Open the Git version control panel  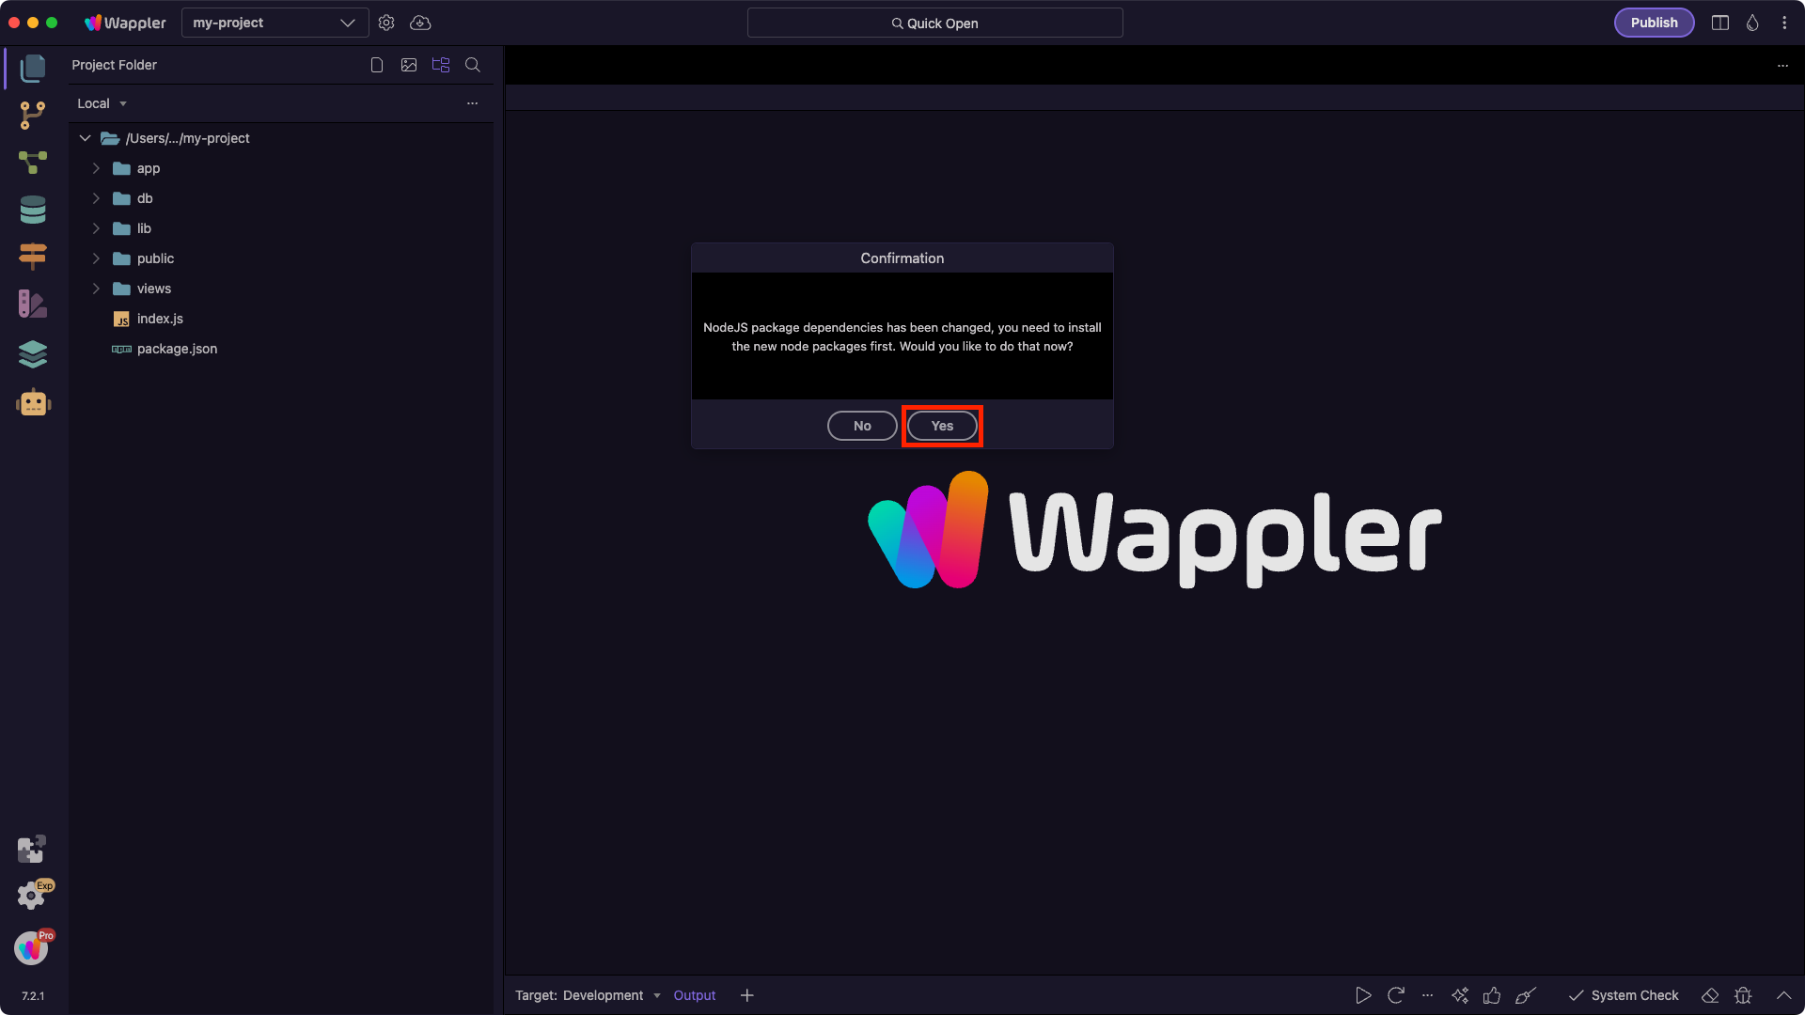32,115
